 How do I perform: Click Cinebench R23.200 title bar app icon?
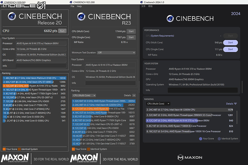[71, 2]
